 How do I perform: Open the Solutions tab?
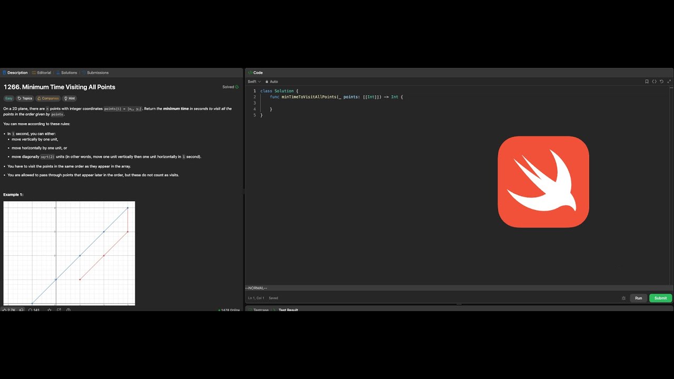click(67, 73)
